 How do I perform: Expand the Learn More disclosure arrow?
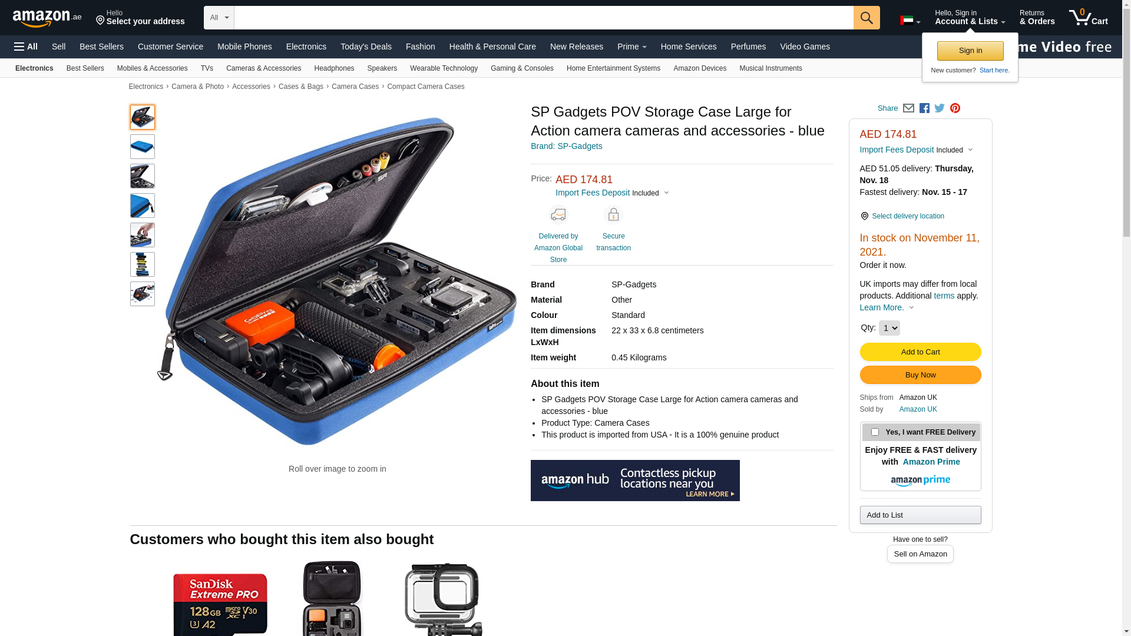coord(911,307)
